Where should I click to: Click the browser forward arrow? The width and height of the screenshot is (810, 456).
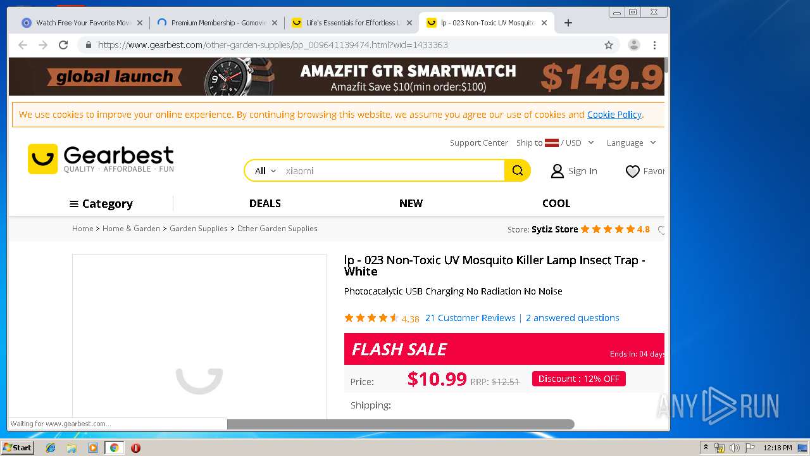[x=43, y=45]
